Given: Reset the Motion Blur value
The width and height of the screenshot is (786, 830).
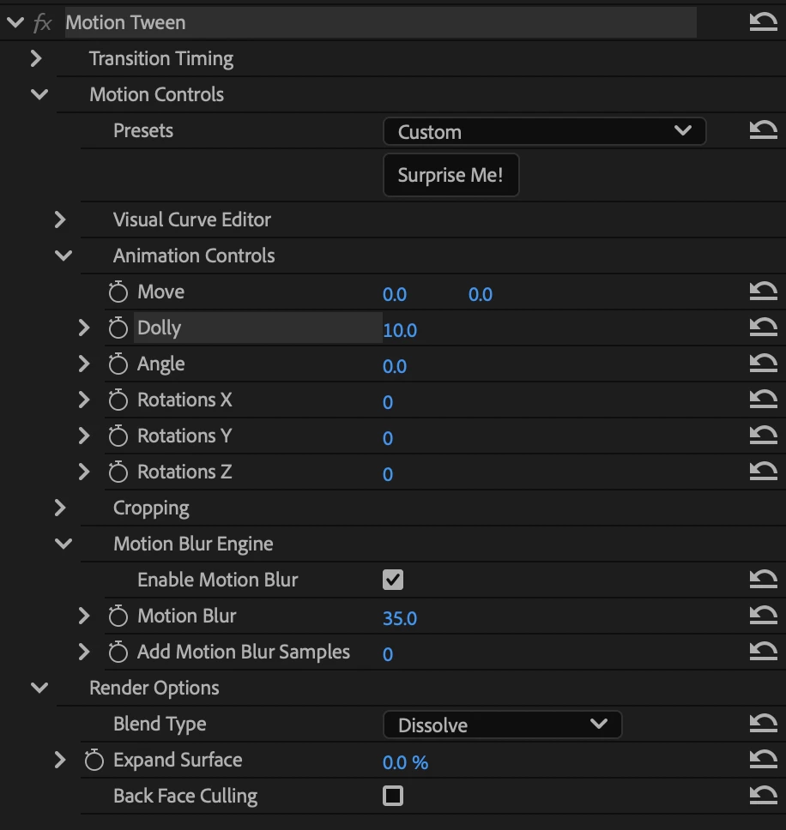Looking at the screenshot, I should click(763, 615).
